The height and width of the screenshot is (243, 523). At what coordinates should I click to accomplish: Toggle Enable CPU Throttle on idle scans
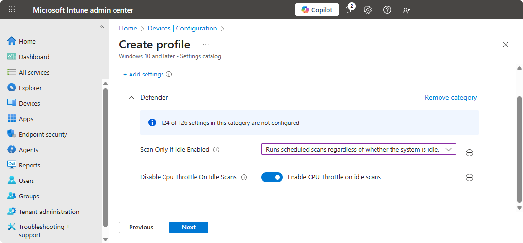[x=272, y=177]
